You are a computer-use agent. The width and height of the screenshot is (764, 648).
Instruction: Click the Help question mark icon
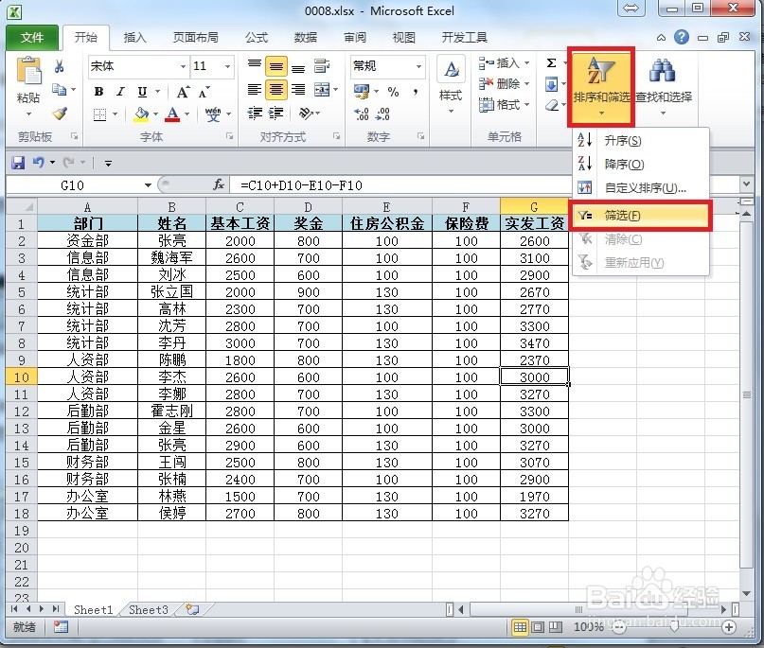tap(682, 37)
